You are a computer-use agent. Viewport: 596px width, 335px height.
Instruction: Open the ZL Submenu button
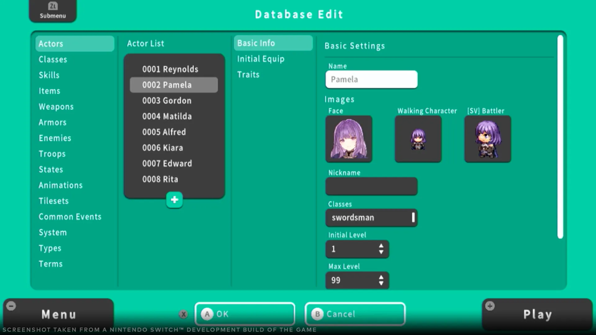click(x=53, y=11)
